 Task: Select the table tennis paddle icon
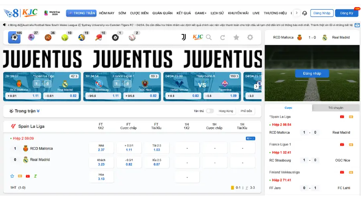[x=99, y=37]
